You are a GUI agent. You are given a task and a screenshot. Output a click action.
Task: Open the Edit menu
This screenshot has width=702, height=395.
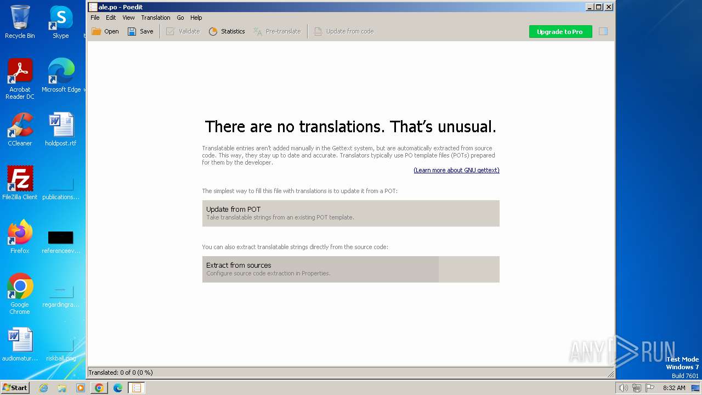coord(111,18)
